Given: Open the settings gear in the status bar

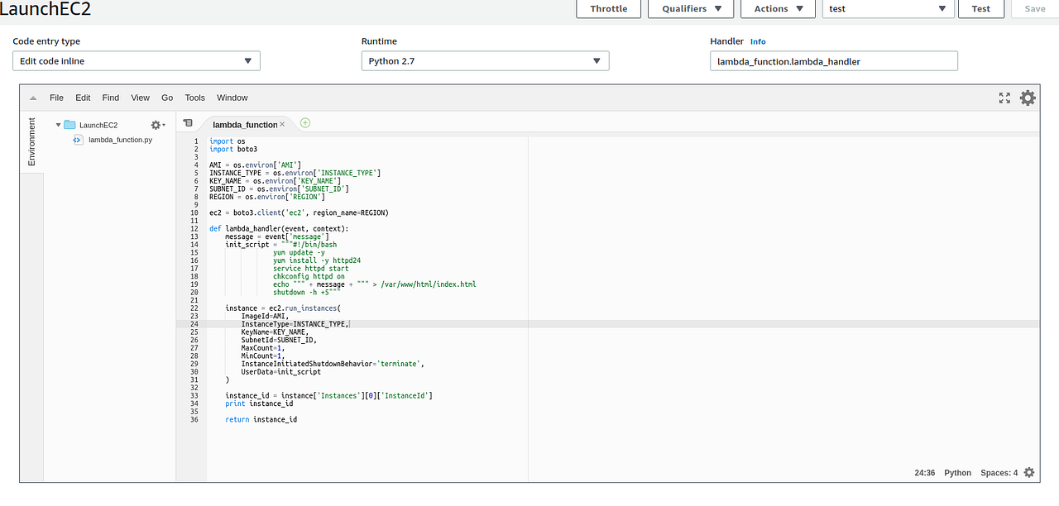Looking at the screenshot, I should [1028, 472].
